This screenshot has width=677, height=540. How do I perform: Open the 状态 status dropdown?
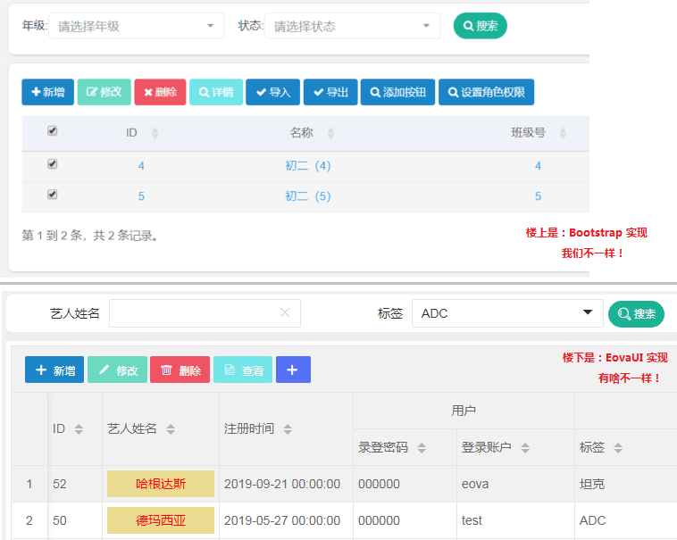tap(352, 26)
